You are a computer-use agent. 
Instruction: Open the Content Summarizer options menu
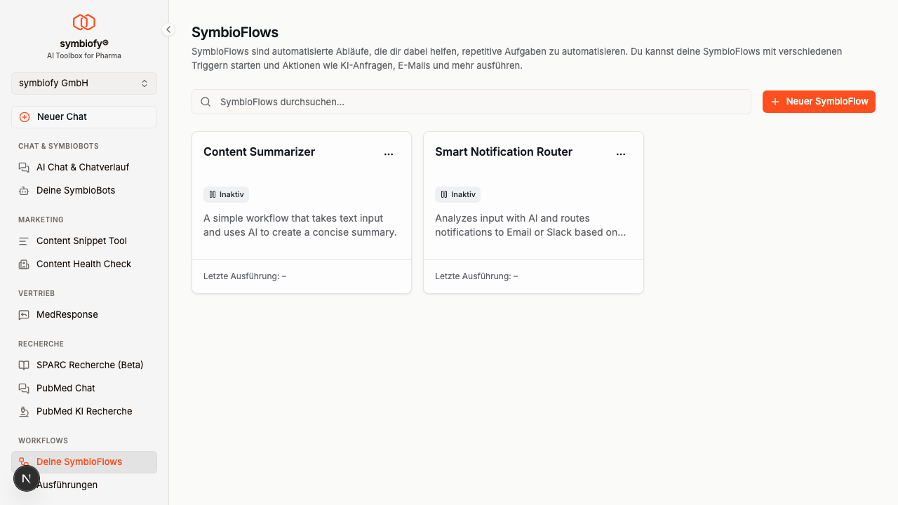point(389,154)
